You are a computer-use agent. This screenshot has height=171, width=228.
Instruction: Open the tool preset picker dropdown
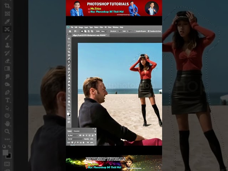click(78, 31)
